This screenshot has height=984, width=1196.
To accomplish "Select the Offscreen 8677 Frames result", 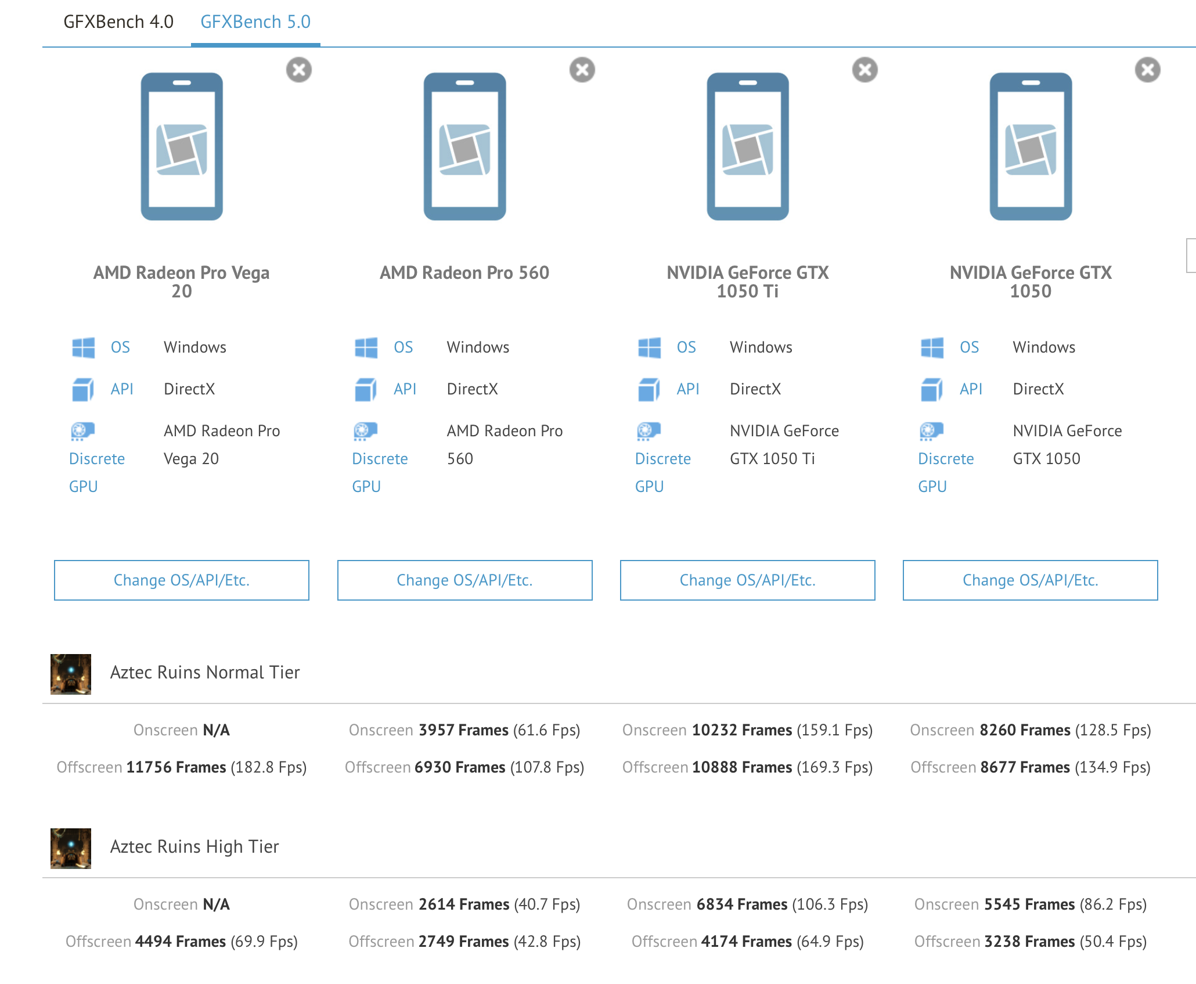I will pyautogui.click(x=1031, y=767).
